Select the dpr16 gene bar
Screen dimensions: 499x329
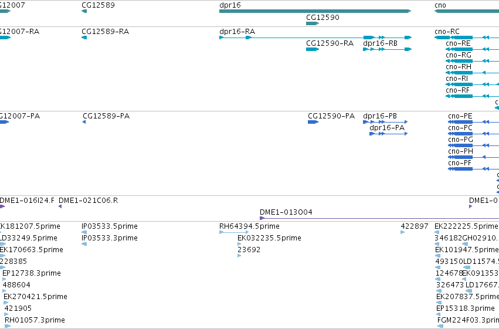pos(315,11)
